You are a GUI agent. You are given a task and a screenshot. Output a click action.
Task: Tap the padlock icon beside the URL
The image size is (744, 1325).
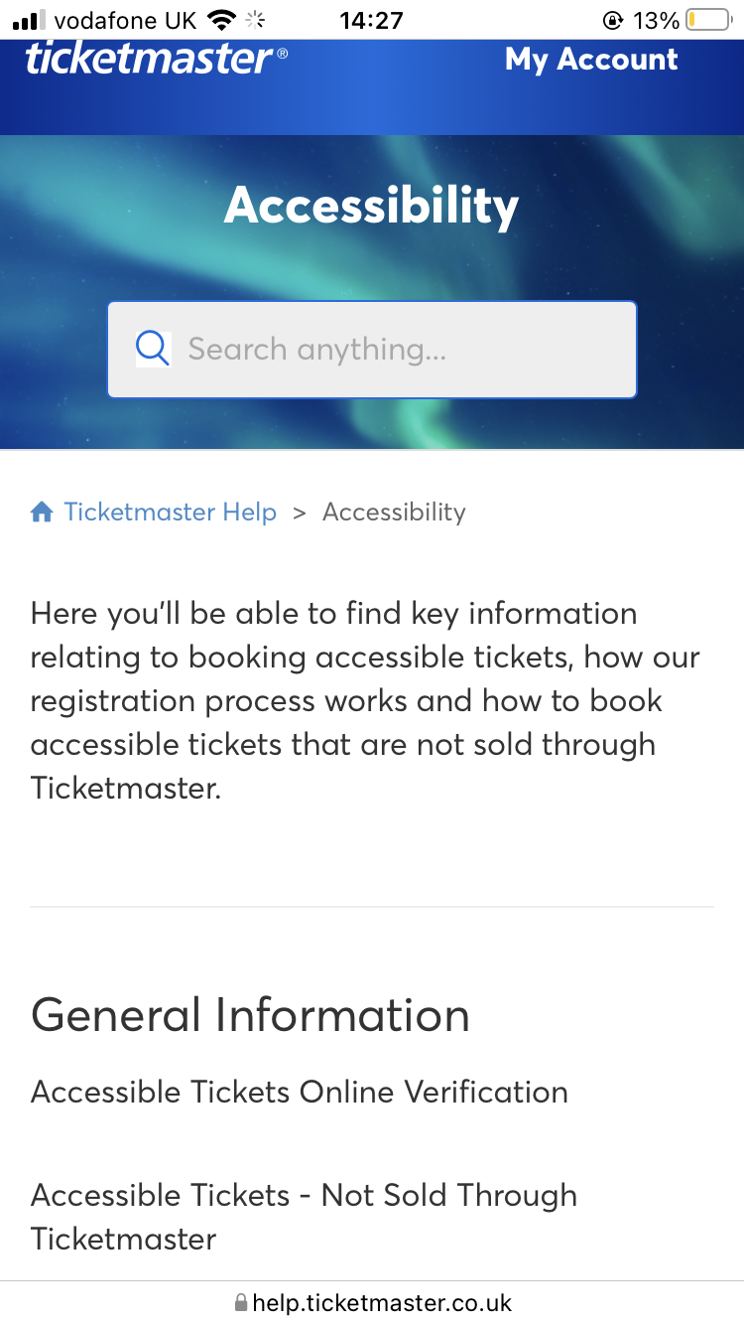[240, 1302]
